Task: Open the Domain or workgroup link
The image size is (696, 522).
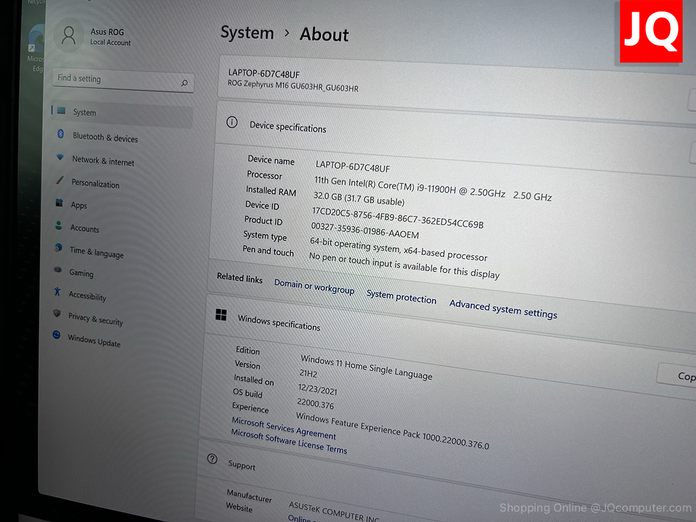Action: (x=314, y=287)
